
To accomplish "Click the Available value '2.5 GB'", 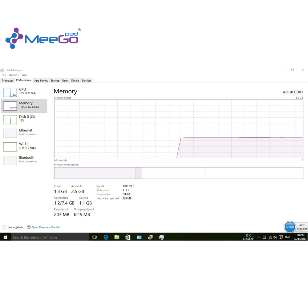I will click(x=78, y=191).
